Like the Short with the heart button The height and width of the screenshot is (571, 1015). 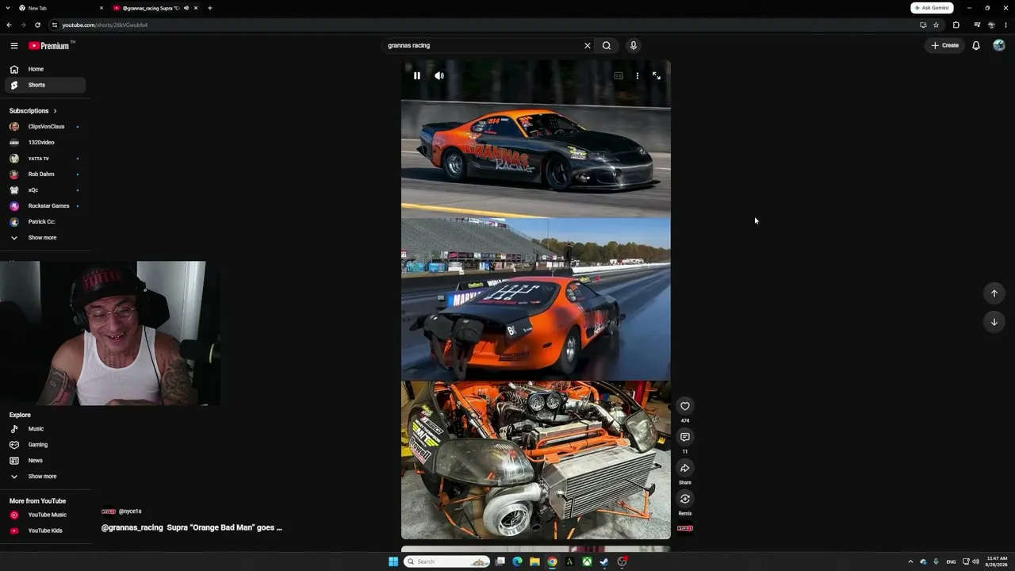click(685, 406)
